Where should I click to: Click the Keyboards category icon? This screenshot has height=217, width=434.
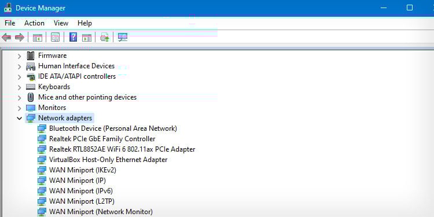31,87
